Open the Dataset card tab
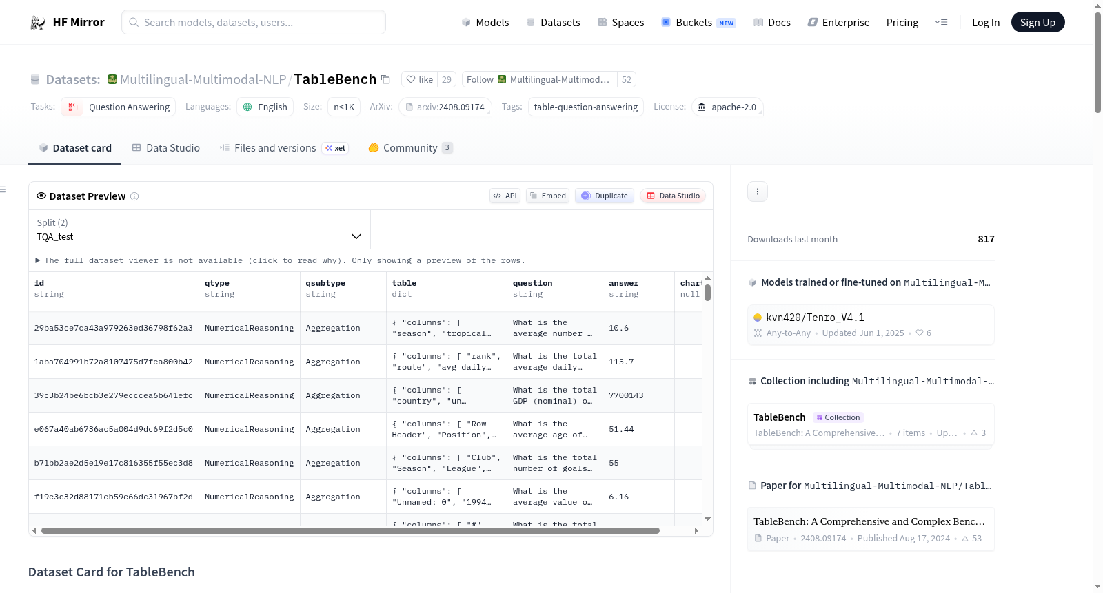 point(74,148)
